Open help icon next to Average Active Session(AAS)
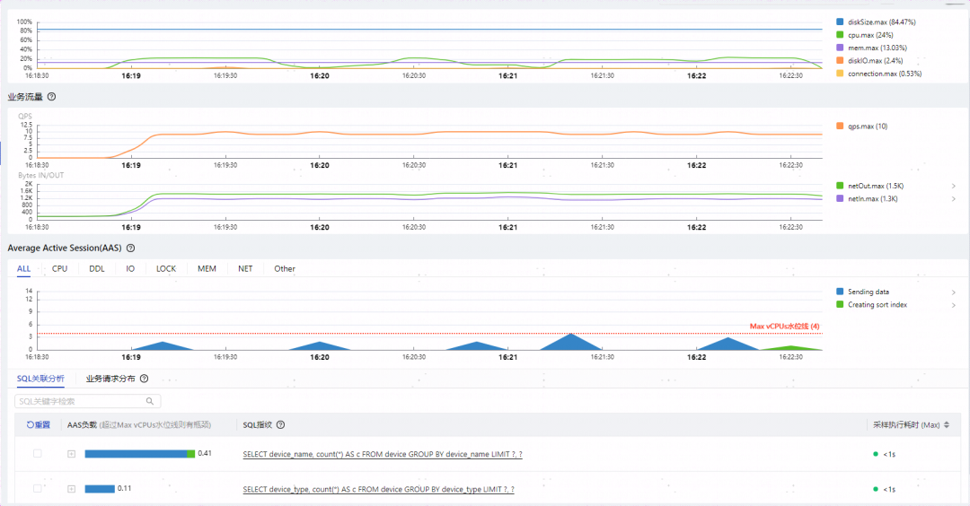 [x=130, y=249]
